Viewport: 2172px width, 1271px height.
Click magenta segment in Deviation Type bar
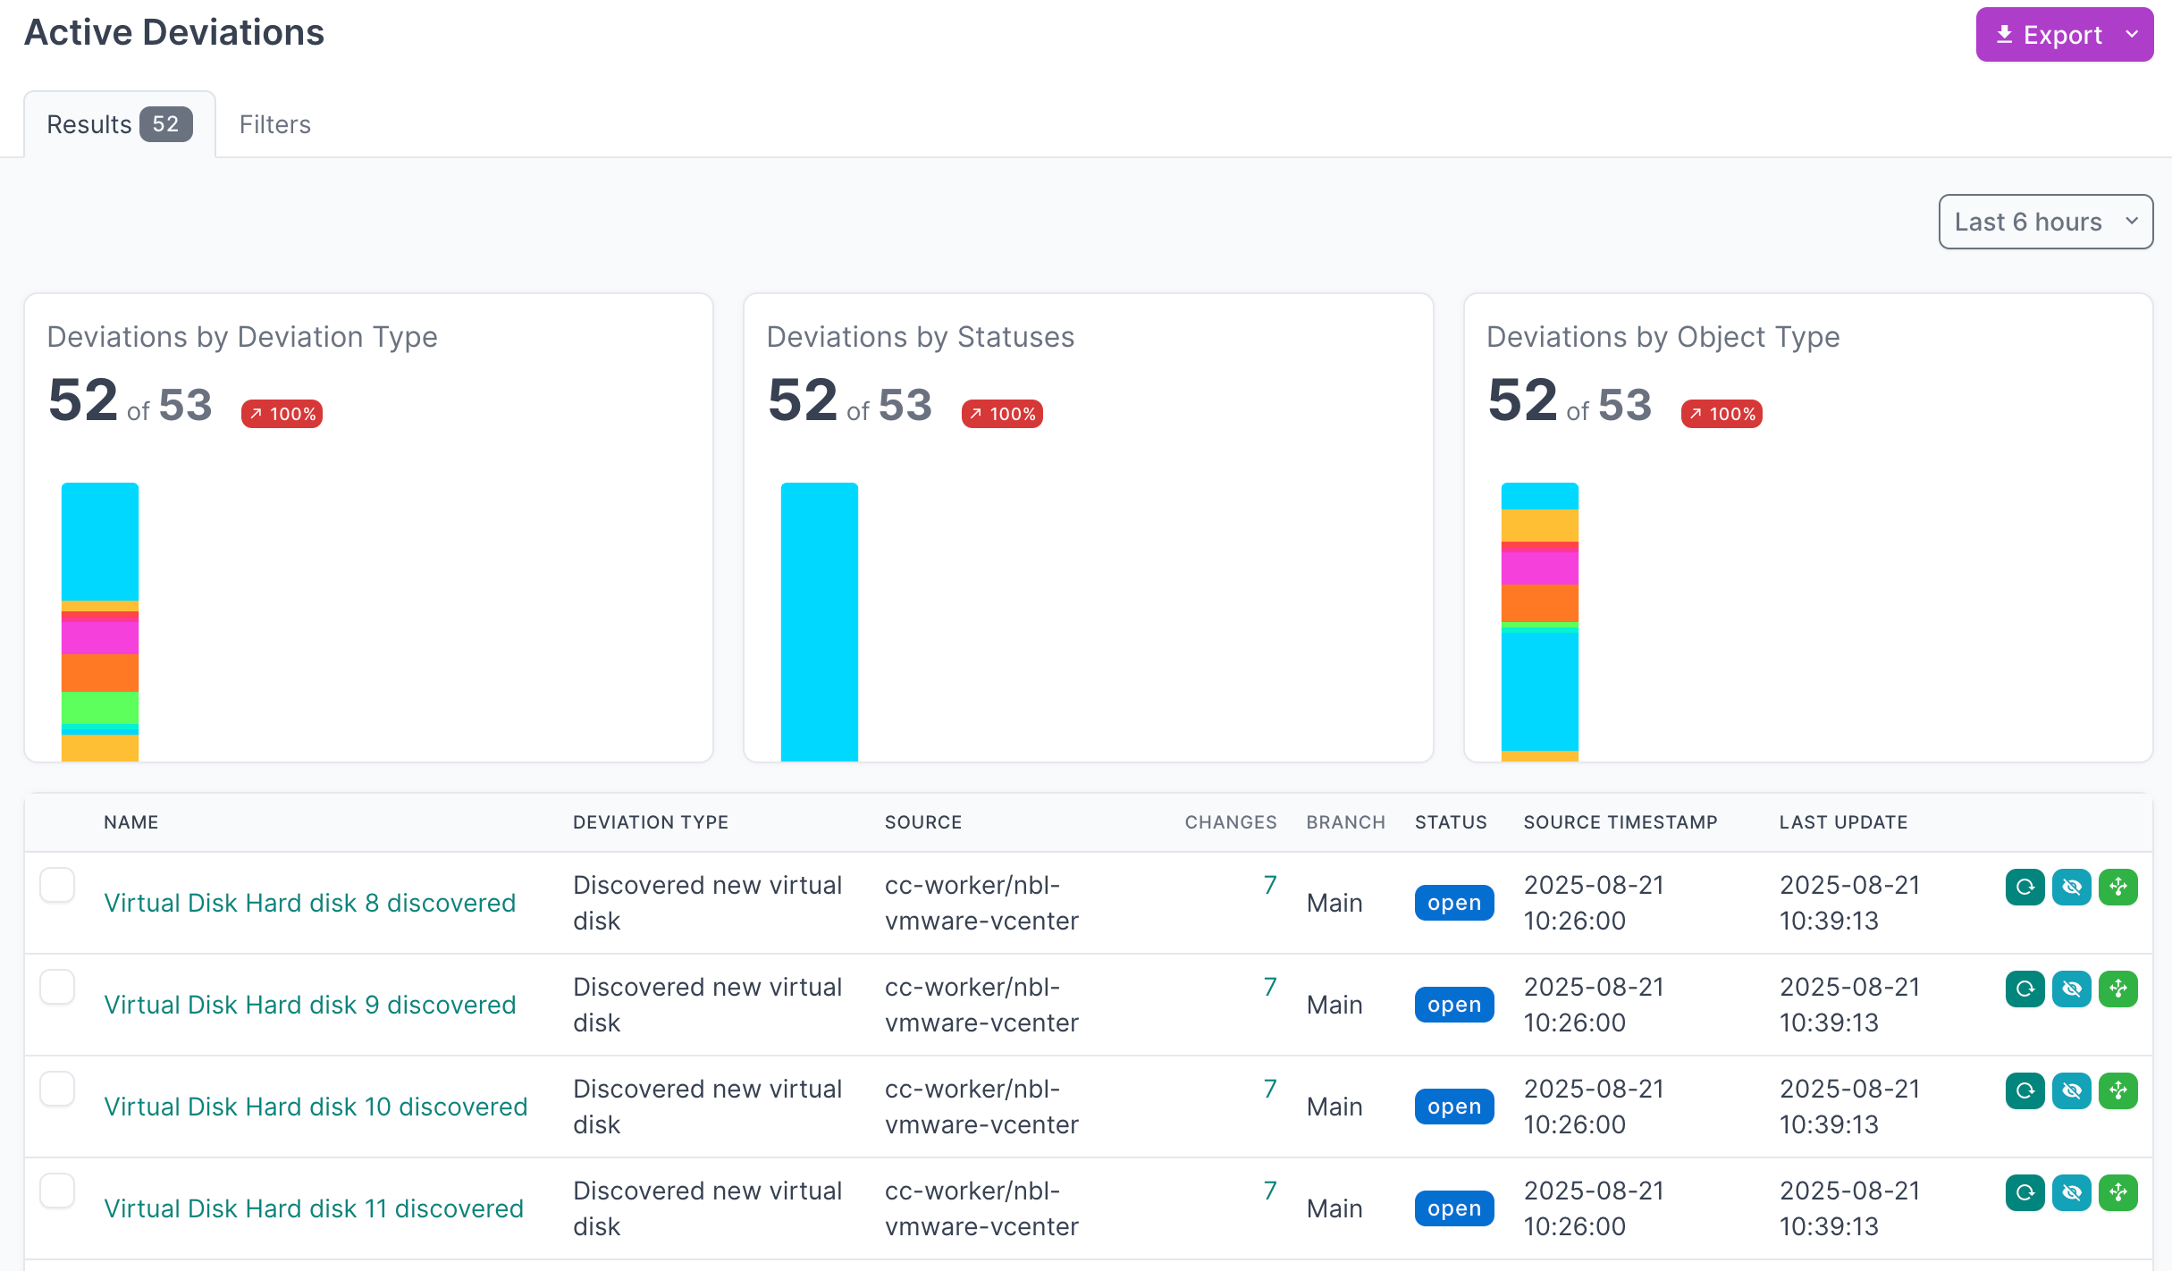click(99, 637)
